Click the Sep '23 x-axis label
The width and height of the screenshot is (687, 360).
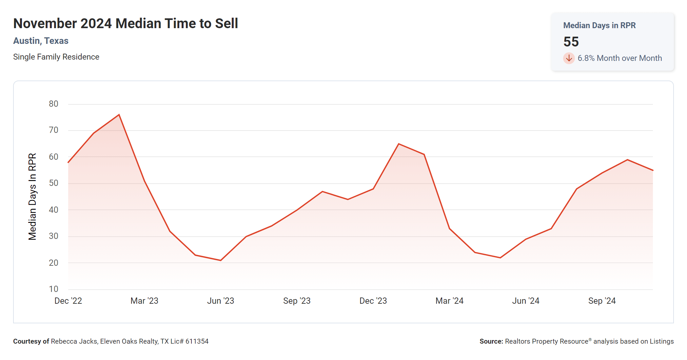(x=297, y=301)
